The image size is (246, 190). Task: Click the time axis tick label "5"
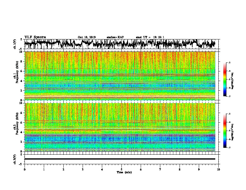click(x=121, y=170)
